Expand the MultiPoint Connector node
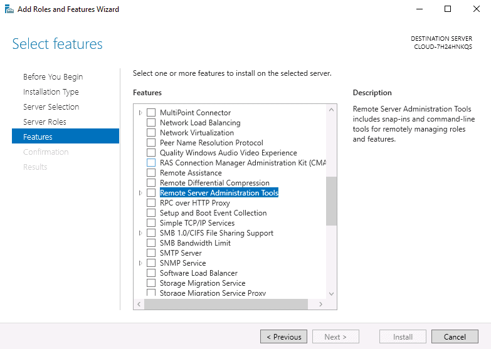This screenshot has width=491, height=349. [140, 112]
